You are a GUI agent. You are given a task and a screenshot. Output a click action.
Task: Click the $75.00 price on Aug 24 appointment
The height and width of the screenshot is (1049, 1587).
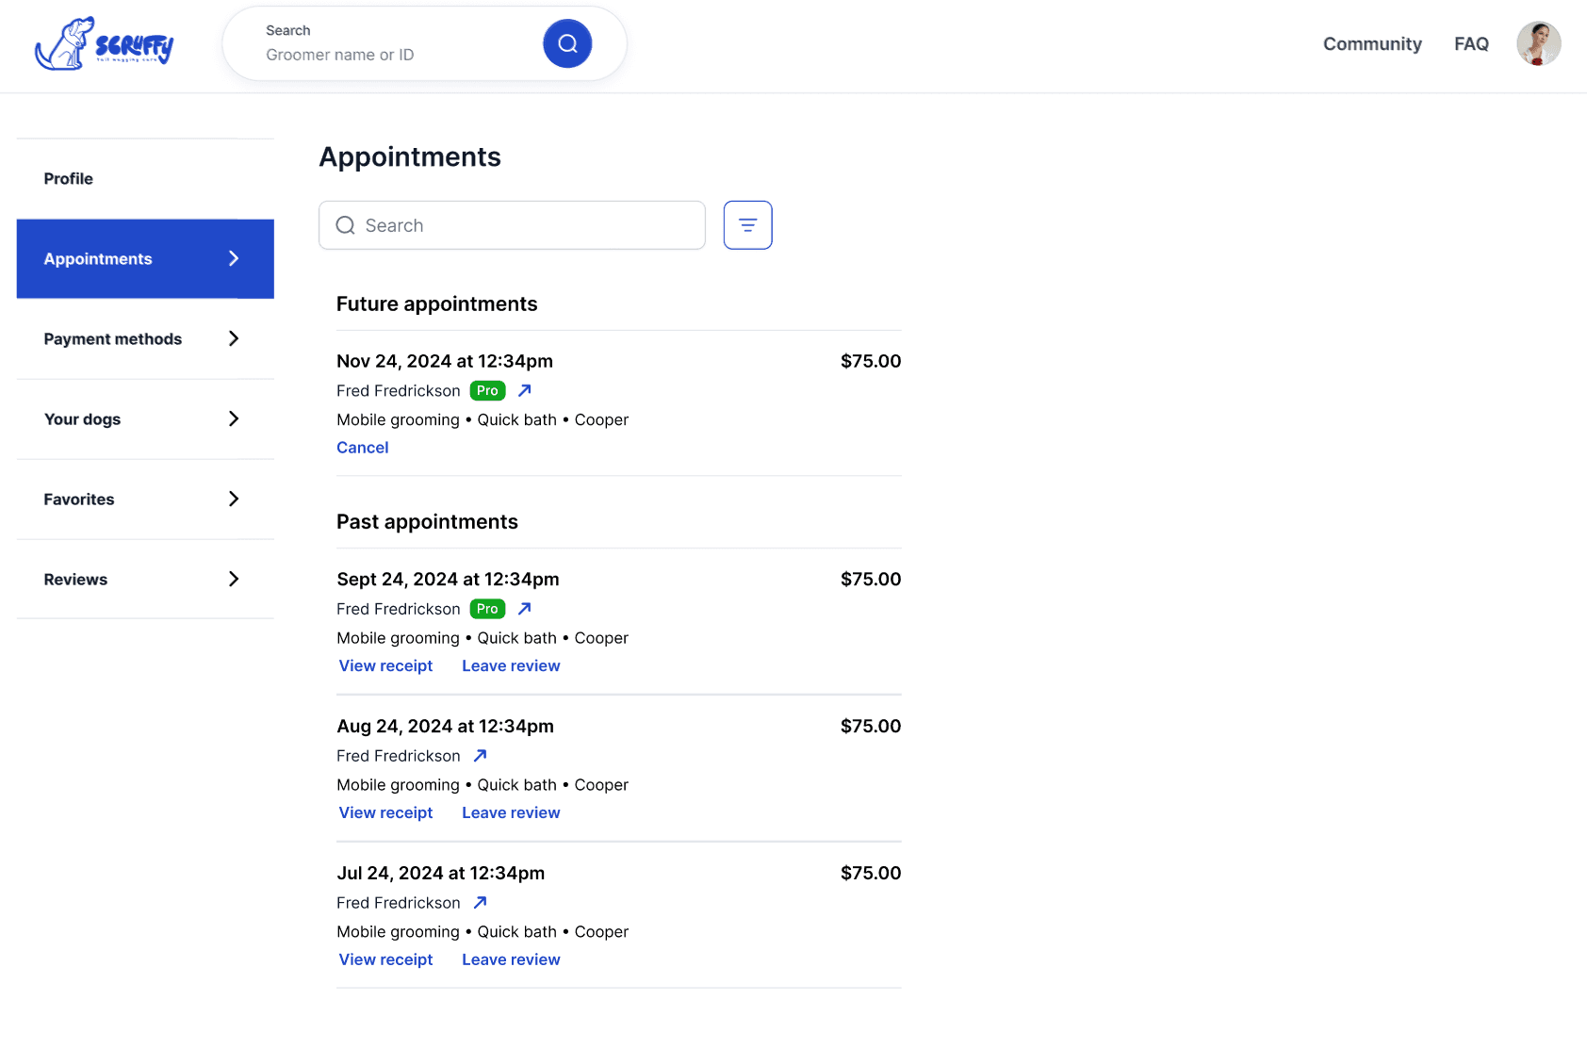click(871, 726)
